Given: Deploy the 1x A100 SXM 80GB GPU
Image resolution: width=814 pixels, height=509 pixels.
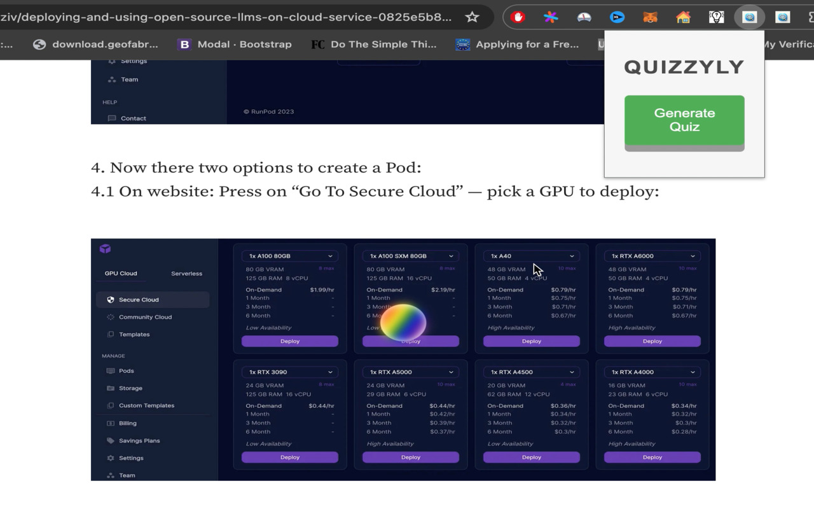Looking at the screenshot, I should tap(411, 341).
